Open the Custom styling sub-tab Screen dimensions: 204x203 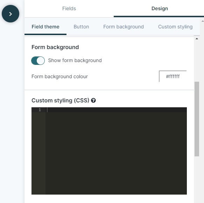click(x=175, y=27)
